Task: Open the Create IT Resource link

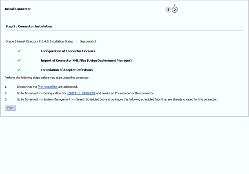Action: (x=81, y=93)
